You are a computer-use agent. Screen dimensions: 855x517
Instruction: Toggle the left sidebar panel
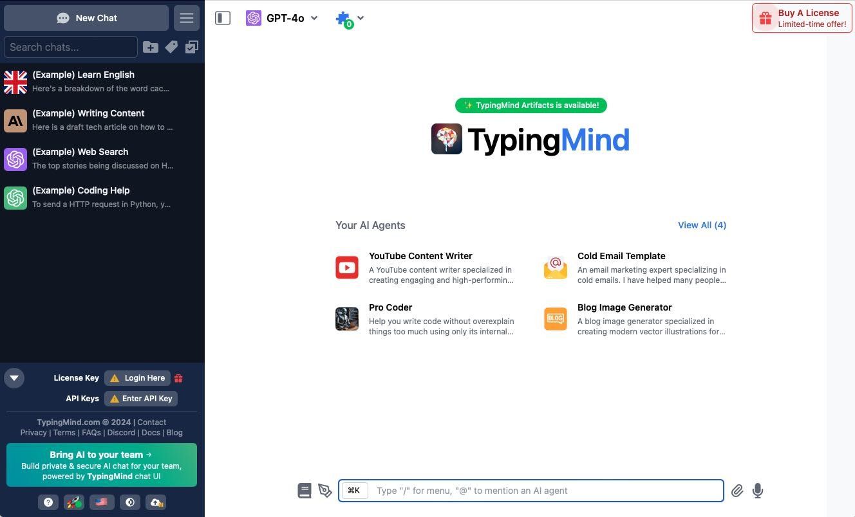223,18
